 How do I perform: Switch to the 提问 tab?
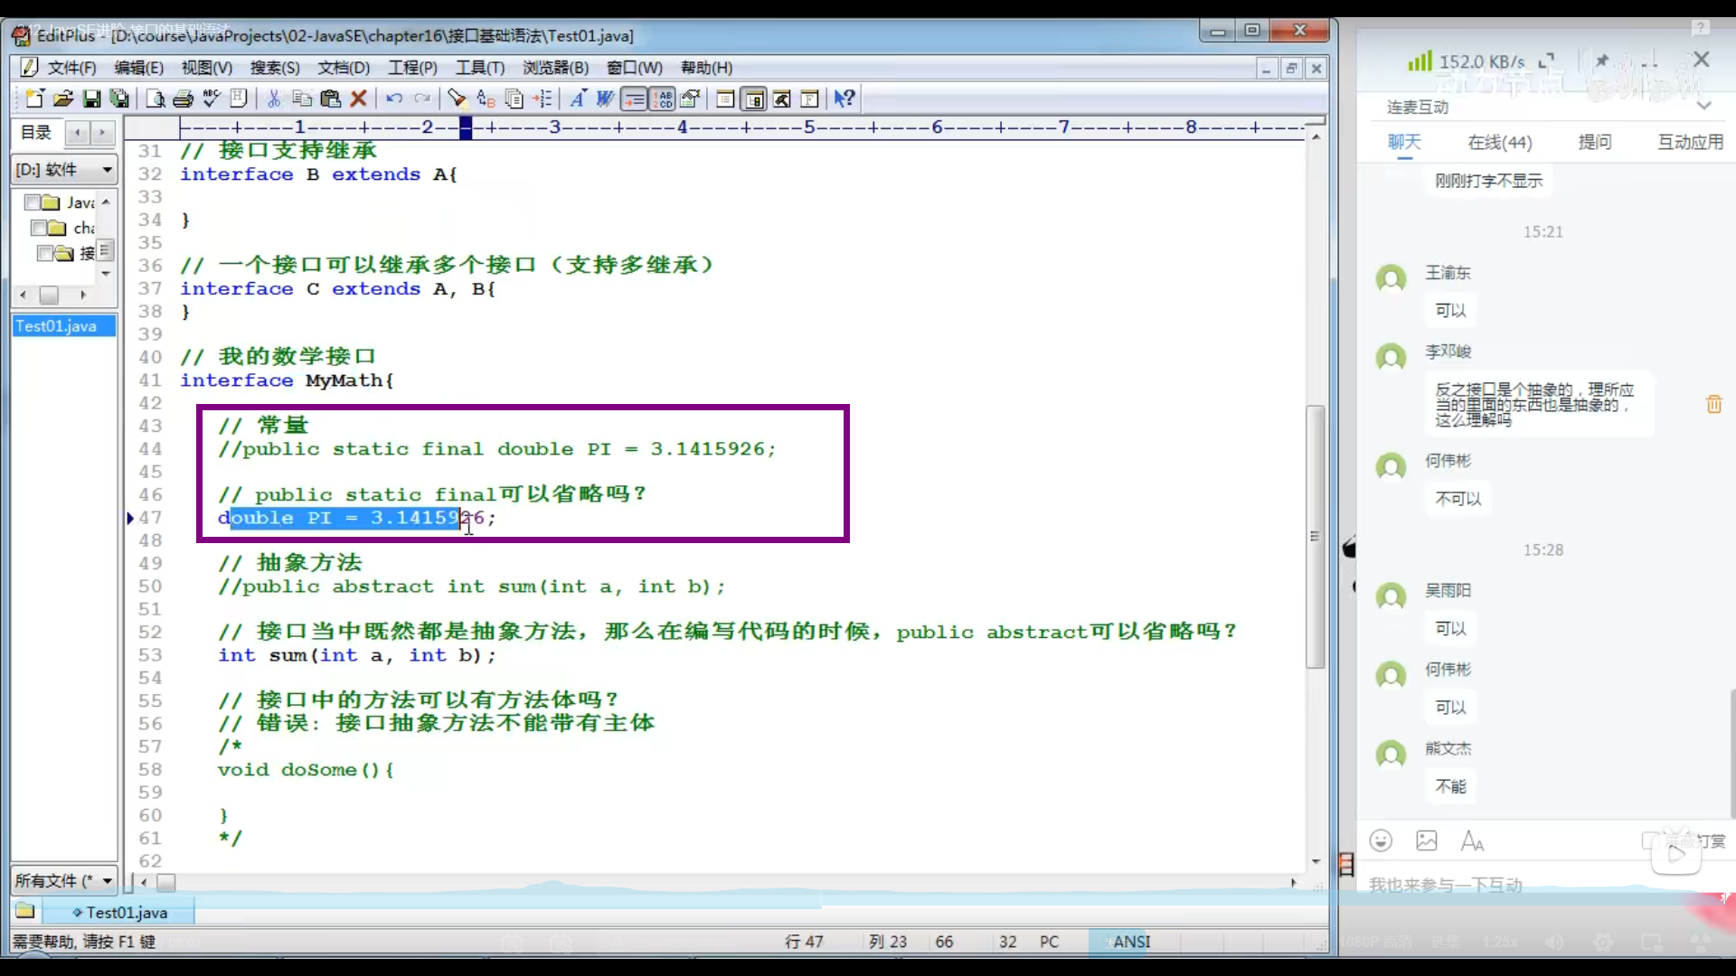tap(1595, 142)
